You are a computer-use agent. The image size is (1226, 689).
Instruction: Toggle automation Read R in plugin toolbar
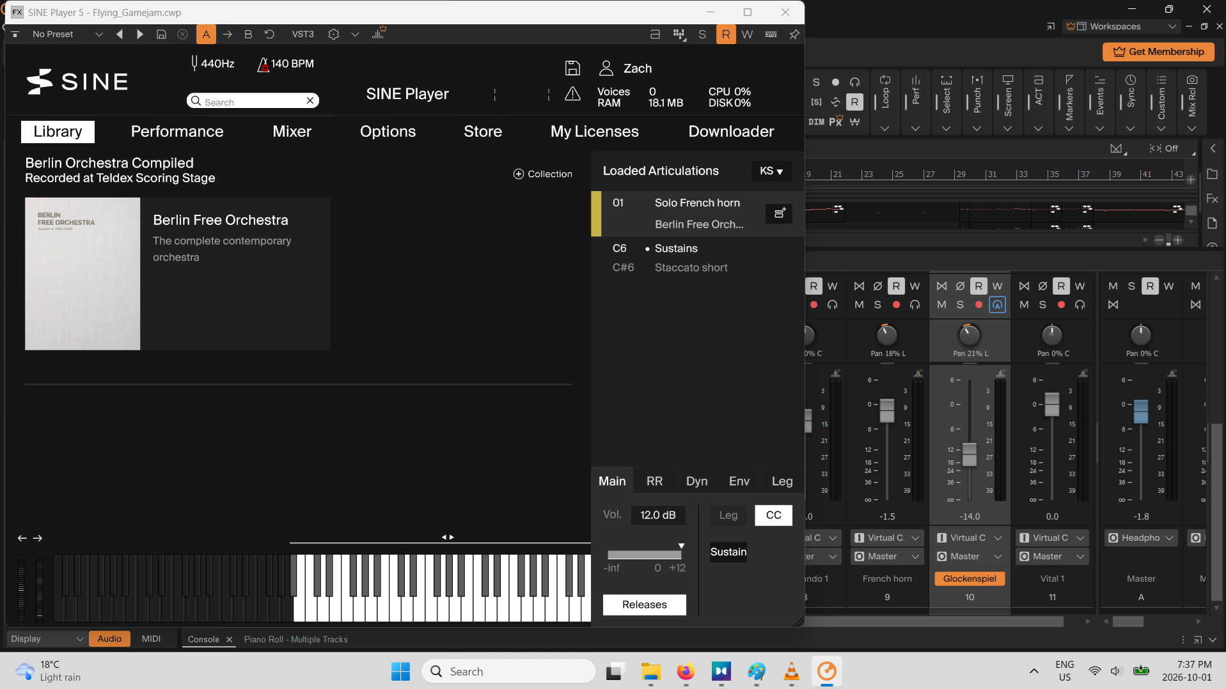(726, 35)
